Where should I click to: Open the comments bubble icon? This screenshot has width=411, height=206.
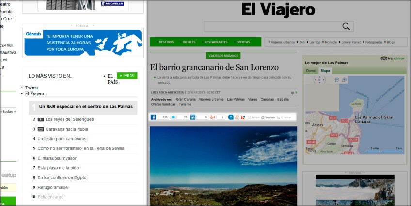point(292,92)
